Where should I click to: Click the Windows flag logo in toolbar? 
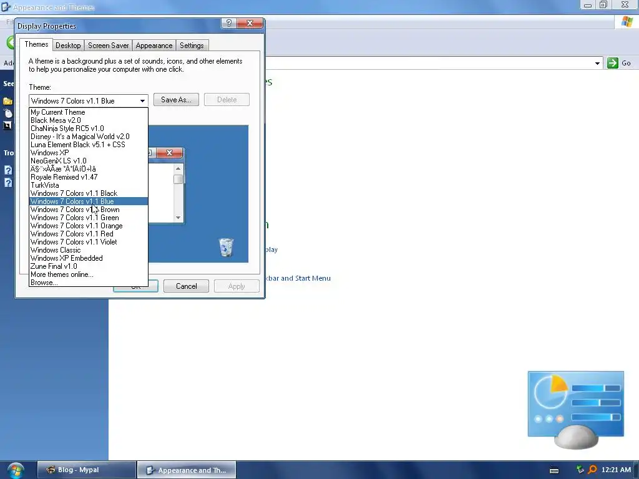[627, 22]
